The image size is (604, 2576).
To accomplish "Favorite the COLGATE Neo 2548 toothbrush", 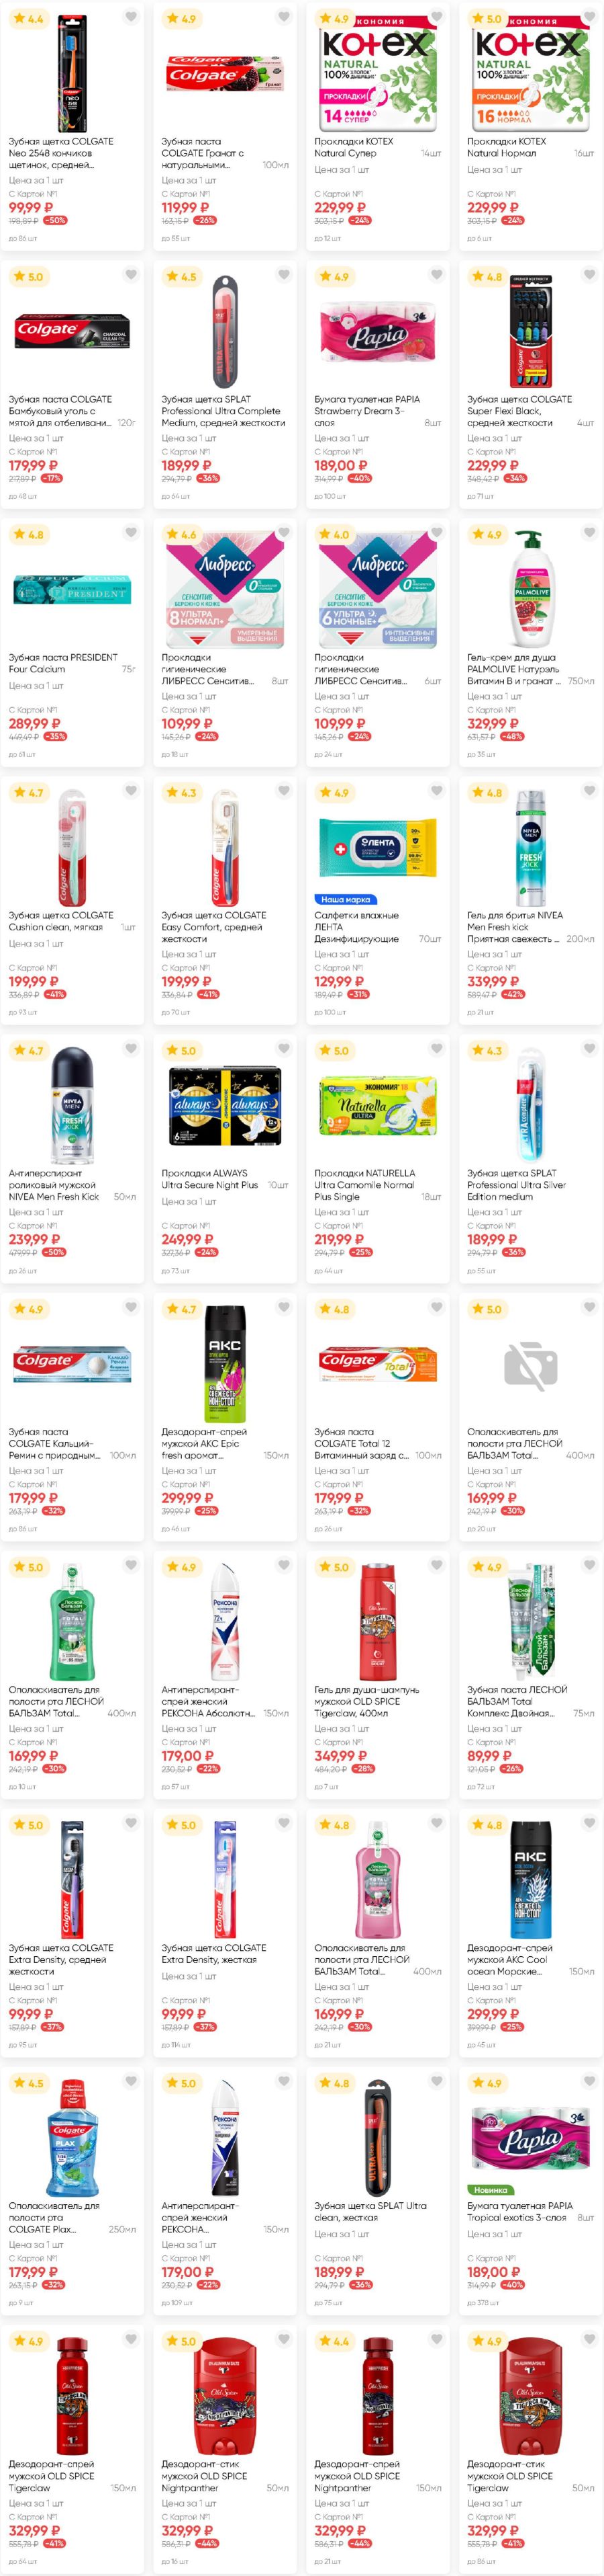I will [x=131, y=17].
